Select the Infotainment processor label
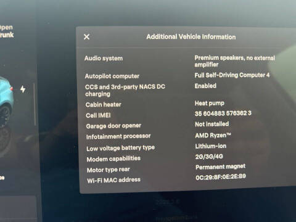The width and height of the screenshot is (296, 222). [x=118, y=136]
